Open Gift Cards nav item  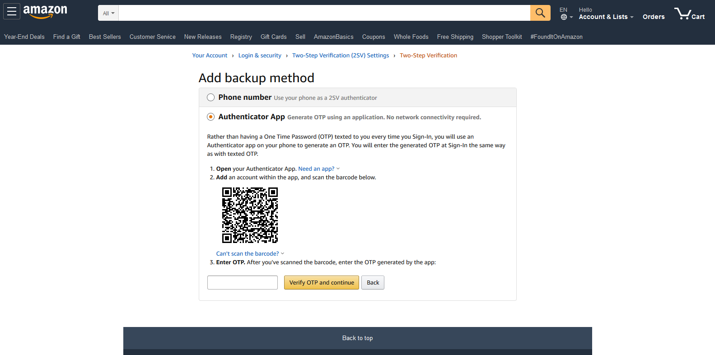(x=274, y=37)
